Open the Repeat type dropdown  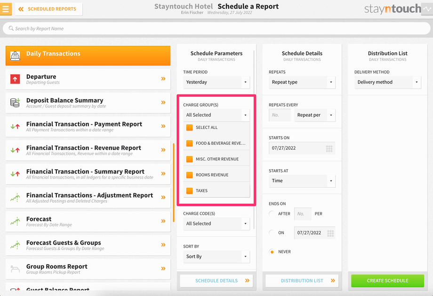pyautogui.click(x=302, y=82)
